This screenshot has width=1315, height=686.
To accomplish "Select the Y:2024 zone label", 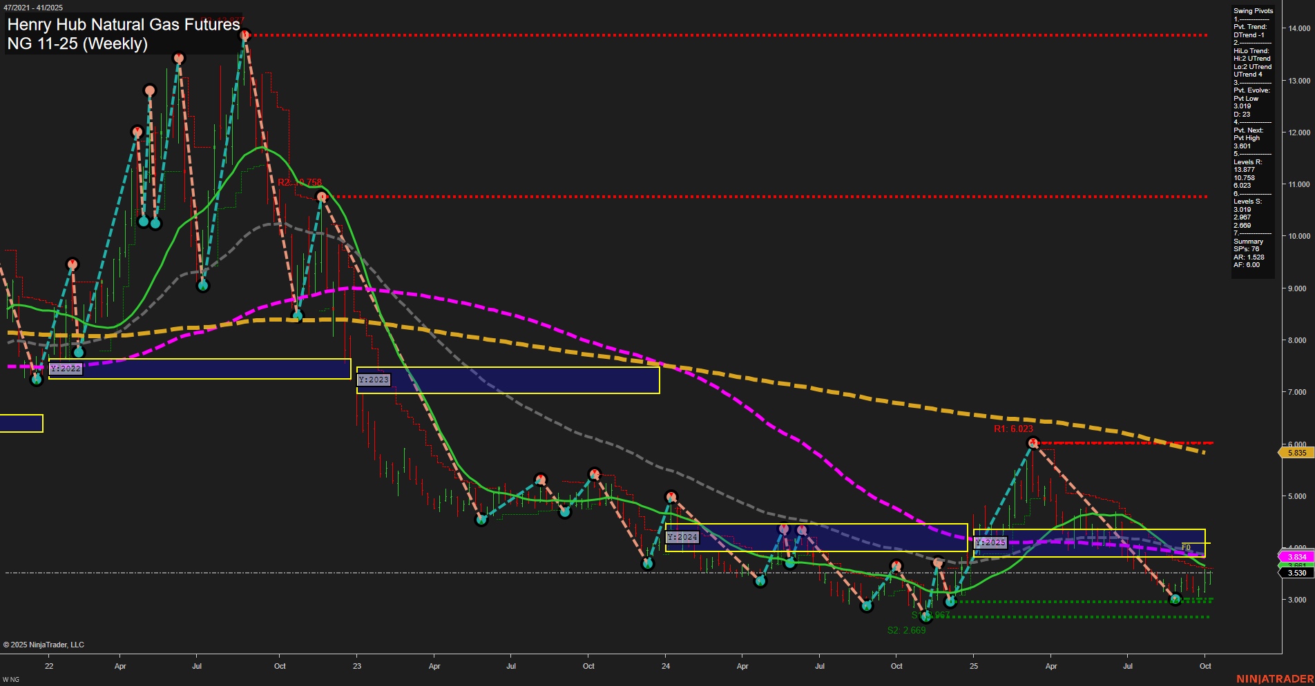I will [x=682, y=537].
